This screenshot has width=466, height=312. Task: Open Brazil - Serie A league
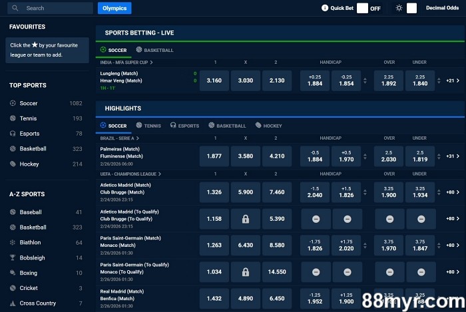[119, 138]
